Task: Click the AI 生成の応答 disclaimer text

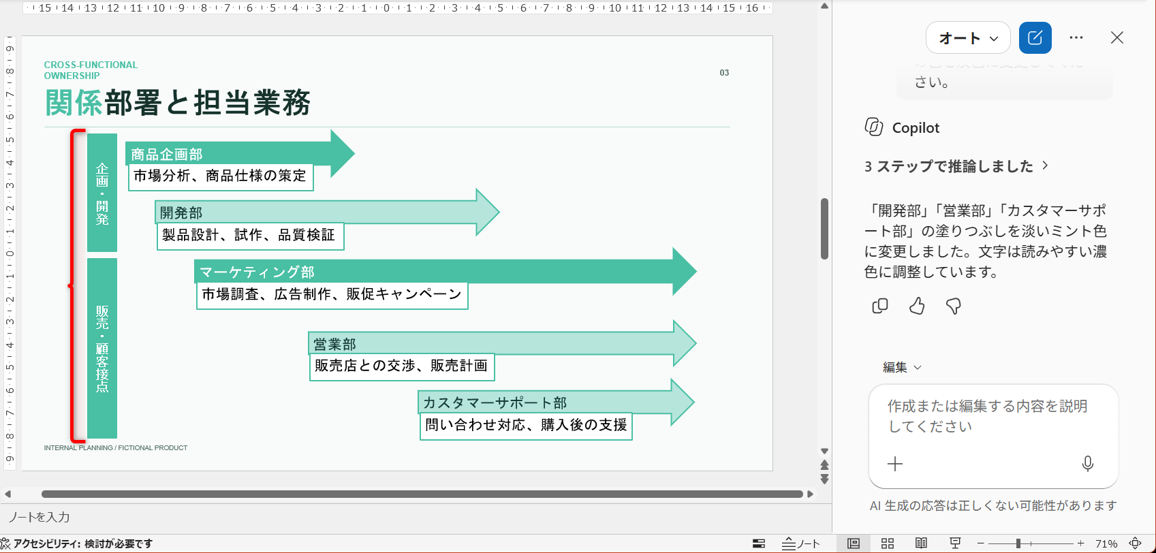Action: [x=993, y=505]
